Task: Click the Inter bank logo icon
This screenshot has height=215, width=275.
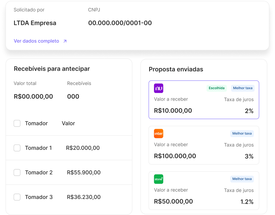Action: pyautogui.click(x=159, y=133)
